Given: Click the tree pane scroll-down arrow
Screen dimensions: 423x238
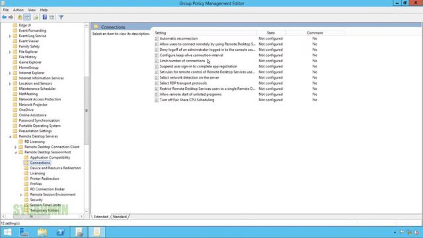Looking at the screenshot, I should point(87,212).
